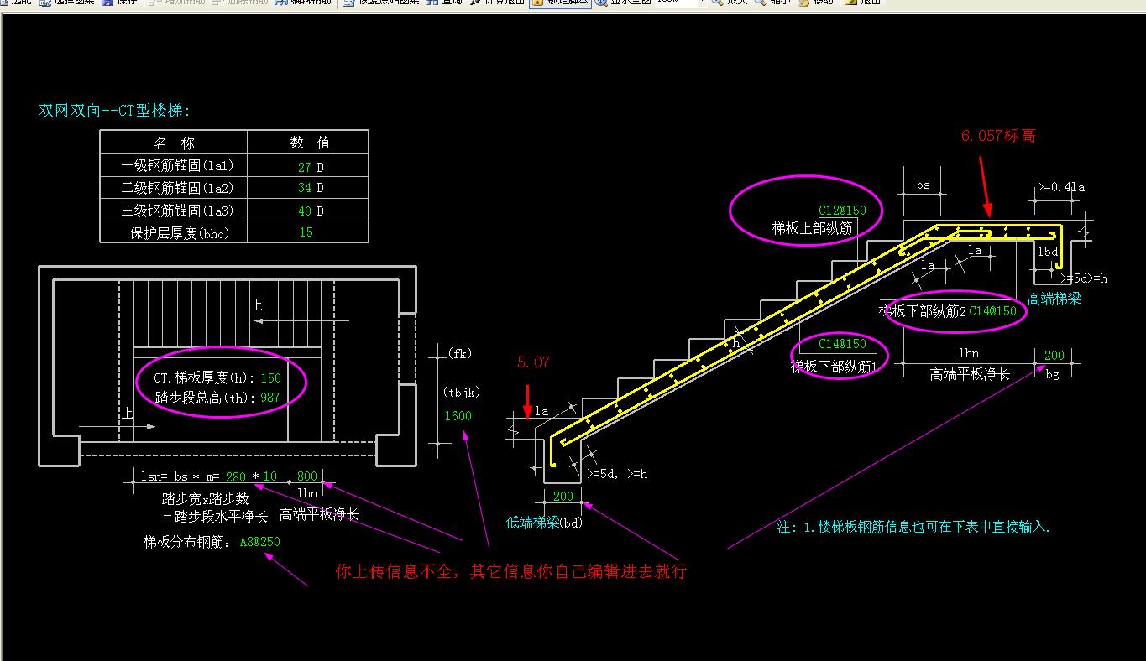Edit upper longitudinal rebar C12@150
This screenshot has width=1146, height=661.
pyautogui.click(x=842, y=210)
